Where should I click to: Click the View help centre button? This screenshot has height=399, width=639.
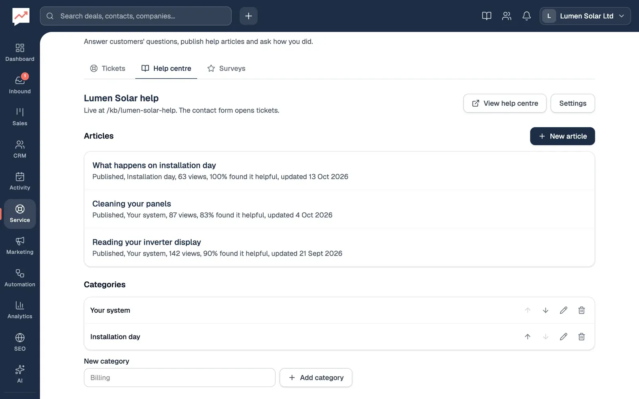point(505,103)
